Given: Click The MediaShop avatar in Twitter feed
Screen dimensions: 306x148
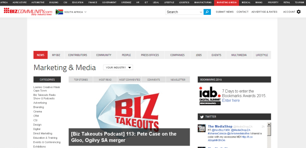Looking at the screenshot, I should [x=201, y=128].
